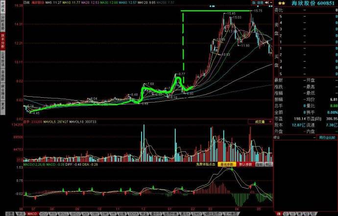Select the MACD indicator tab
The image size is (338, 216).
tap(32, 214)
